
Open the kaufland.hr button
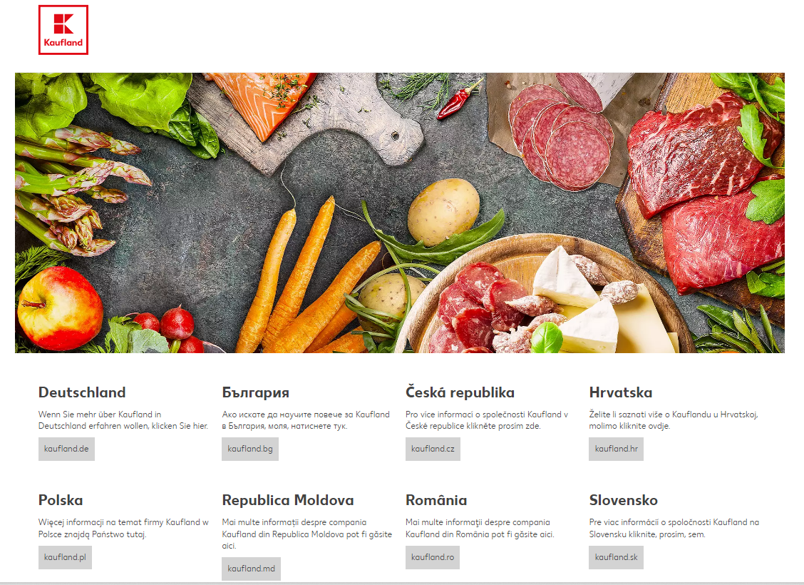point(617,449)
